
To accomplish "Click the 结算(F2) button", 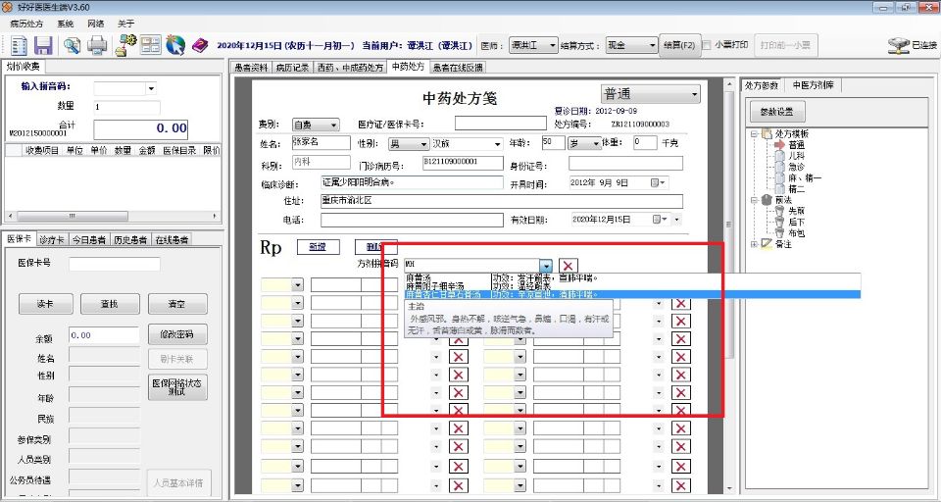I will click(679, 45).
